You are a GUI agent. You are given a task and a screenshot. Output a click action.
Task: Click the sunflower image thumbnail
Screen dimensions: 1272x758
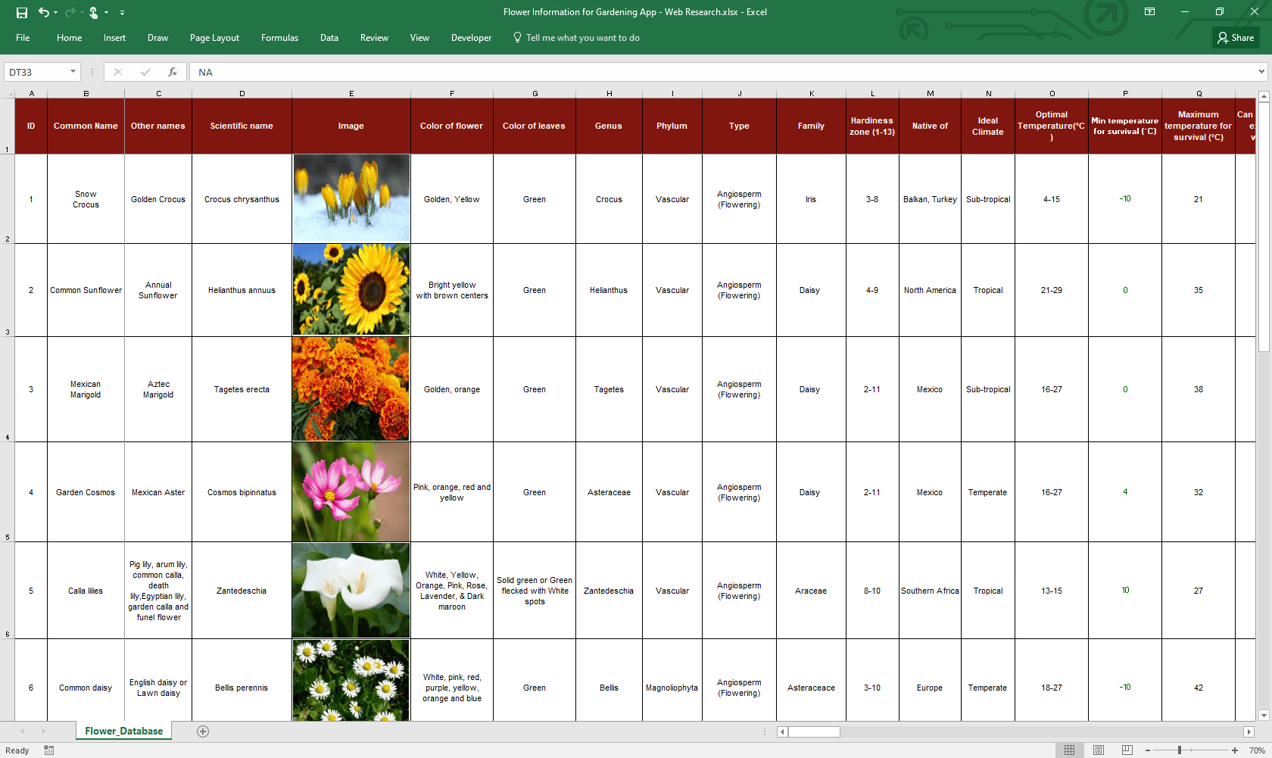tap(351, 289)
